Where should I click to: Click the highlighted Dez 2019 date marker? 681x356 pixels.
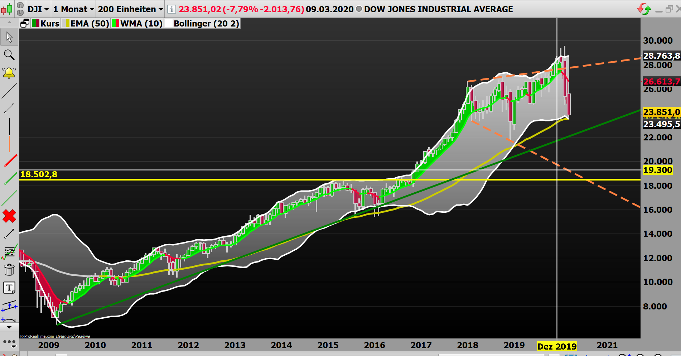(557, 346)
